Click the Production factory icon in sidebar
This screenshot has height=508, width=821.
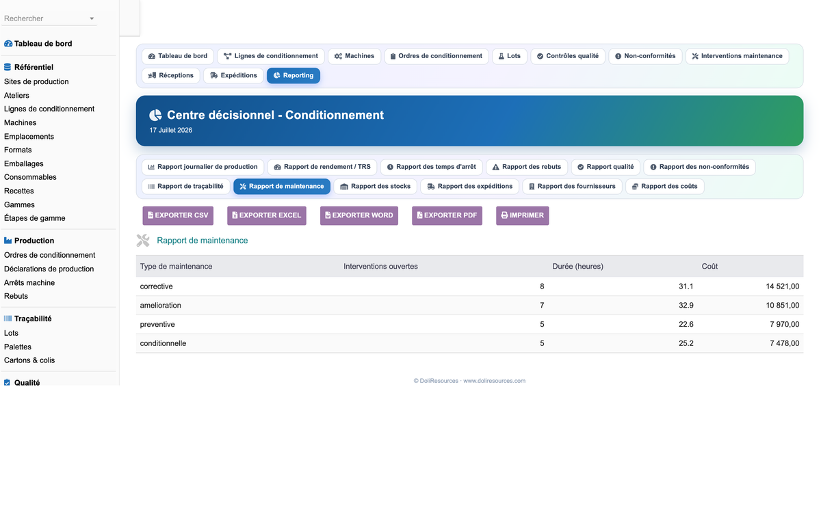point(8,241)
